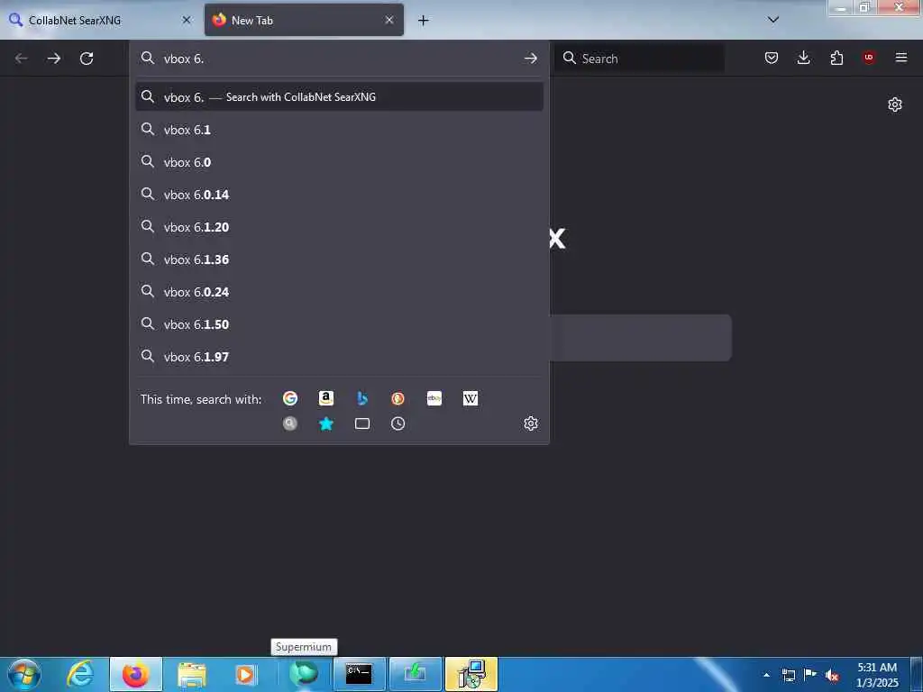Pick the 'vbox 6.0.14' suggestion

pos(339,195)
